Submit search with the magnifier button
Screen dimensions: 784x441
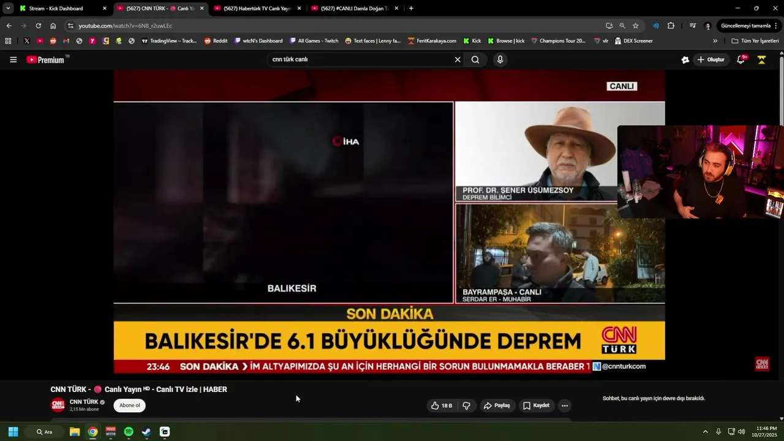click(x=475, y=59)
